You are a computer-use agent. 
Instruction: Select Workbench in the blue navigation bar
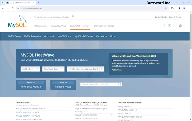tap(49, 36)
